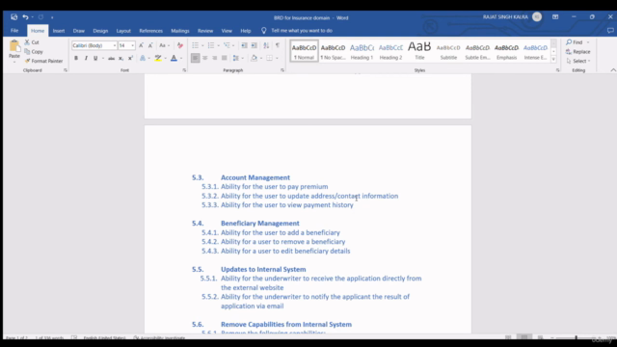
Task: Apply the Normal style
Action: [305, 51]
